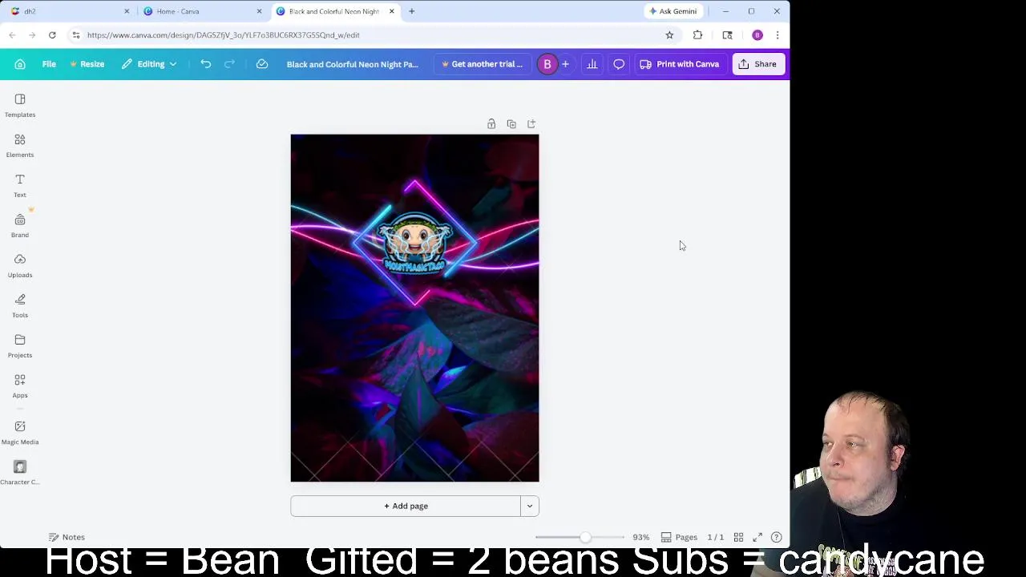Add a new page icon above canvas
Viewport: 1026px width, 577px height.
[531, 124]
